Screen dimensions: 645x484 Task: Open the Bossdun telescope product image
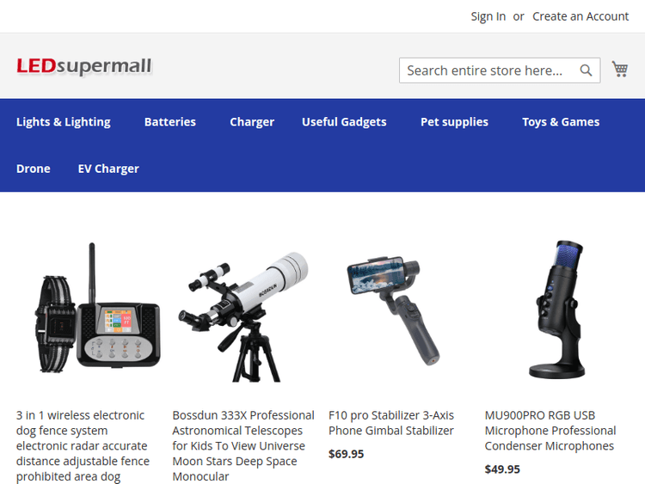tap(243, 314)
